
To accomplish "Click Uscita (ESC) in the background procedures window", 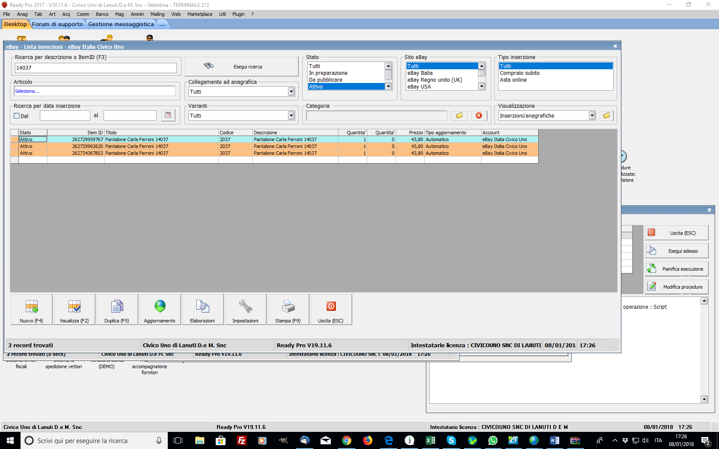I will 677,233.
